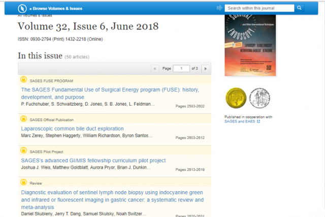Click the magnifier search button
Screen dimensions: 325x217
click(x=300, y=8)
